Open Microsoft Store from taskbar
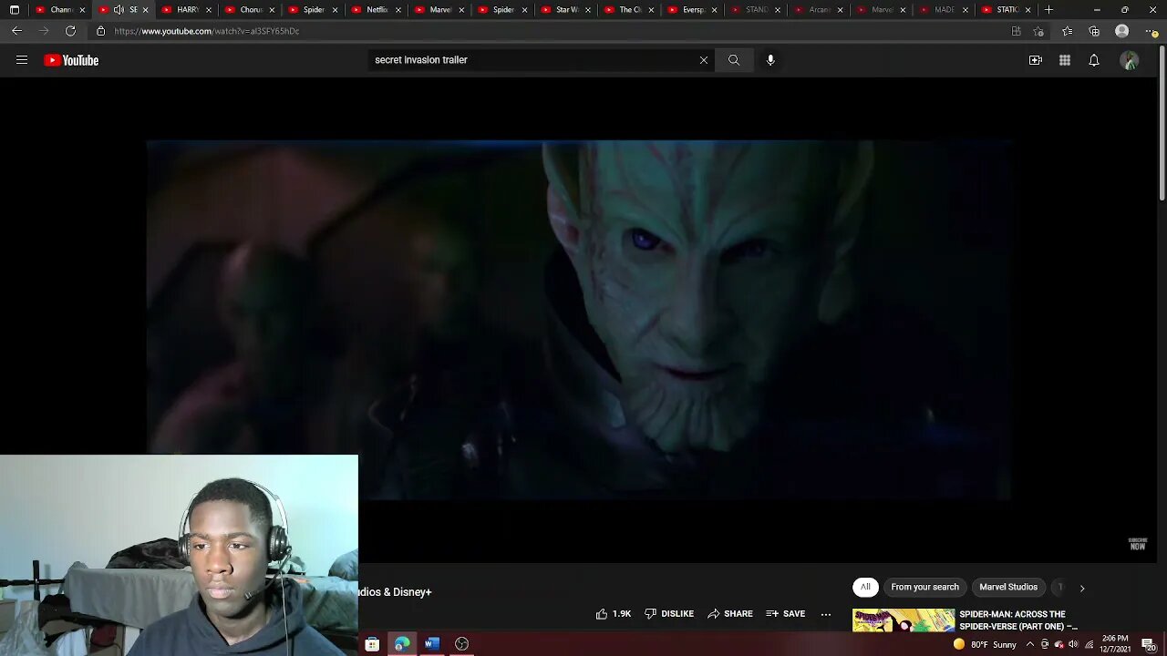The image size is (1167, 656). click(x=372, y=644)
